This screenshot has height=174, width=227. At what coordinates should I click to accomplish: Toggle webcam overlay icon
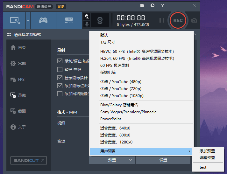(100, 20)
